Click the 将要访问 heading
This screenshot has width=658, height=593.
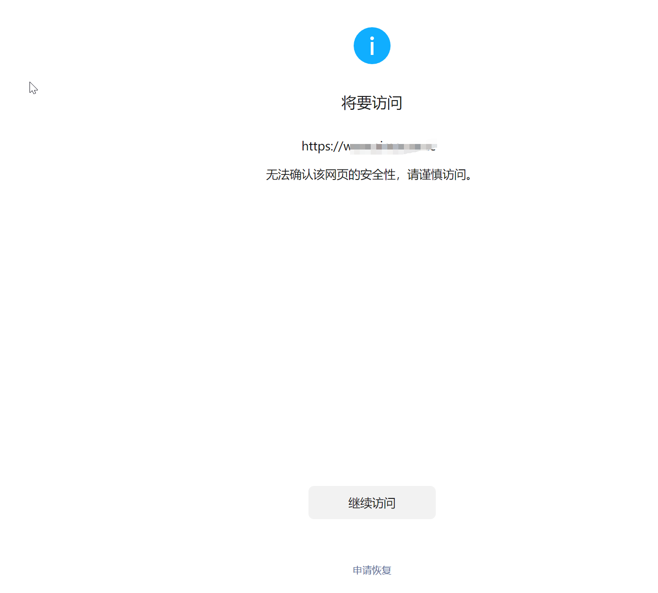372,102
